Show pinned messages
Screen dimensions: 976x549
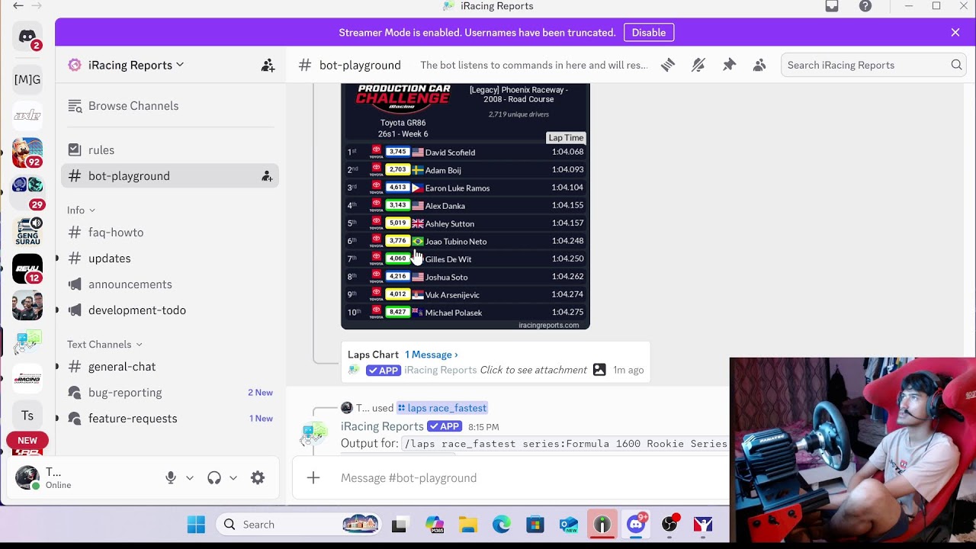(729, 65)
